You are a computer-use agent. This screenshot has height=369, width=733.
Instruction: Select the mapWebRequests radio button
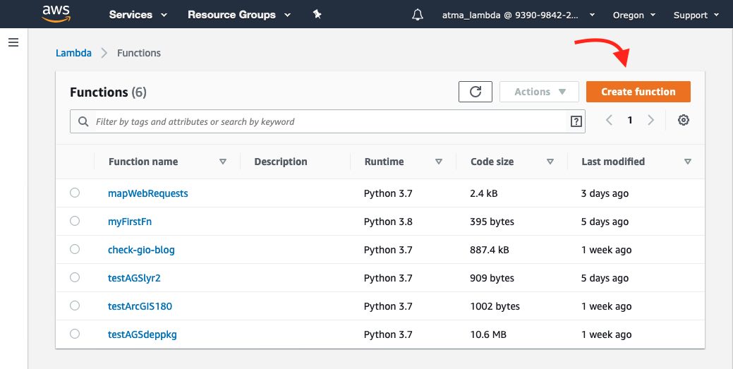(75, 193)
